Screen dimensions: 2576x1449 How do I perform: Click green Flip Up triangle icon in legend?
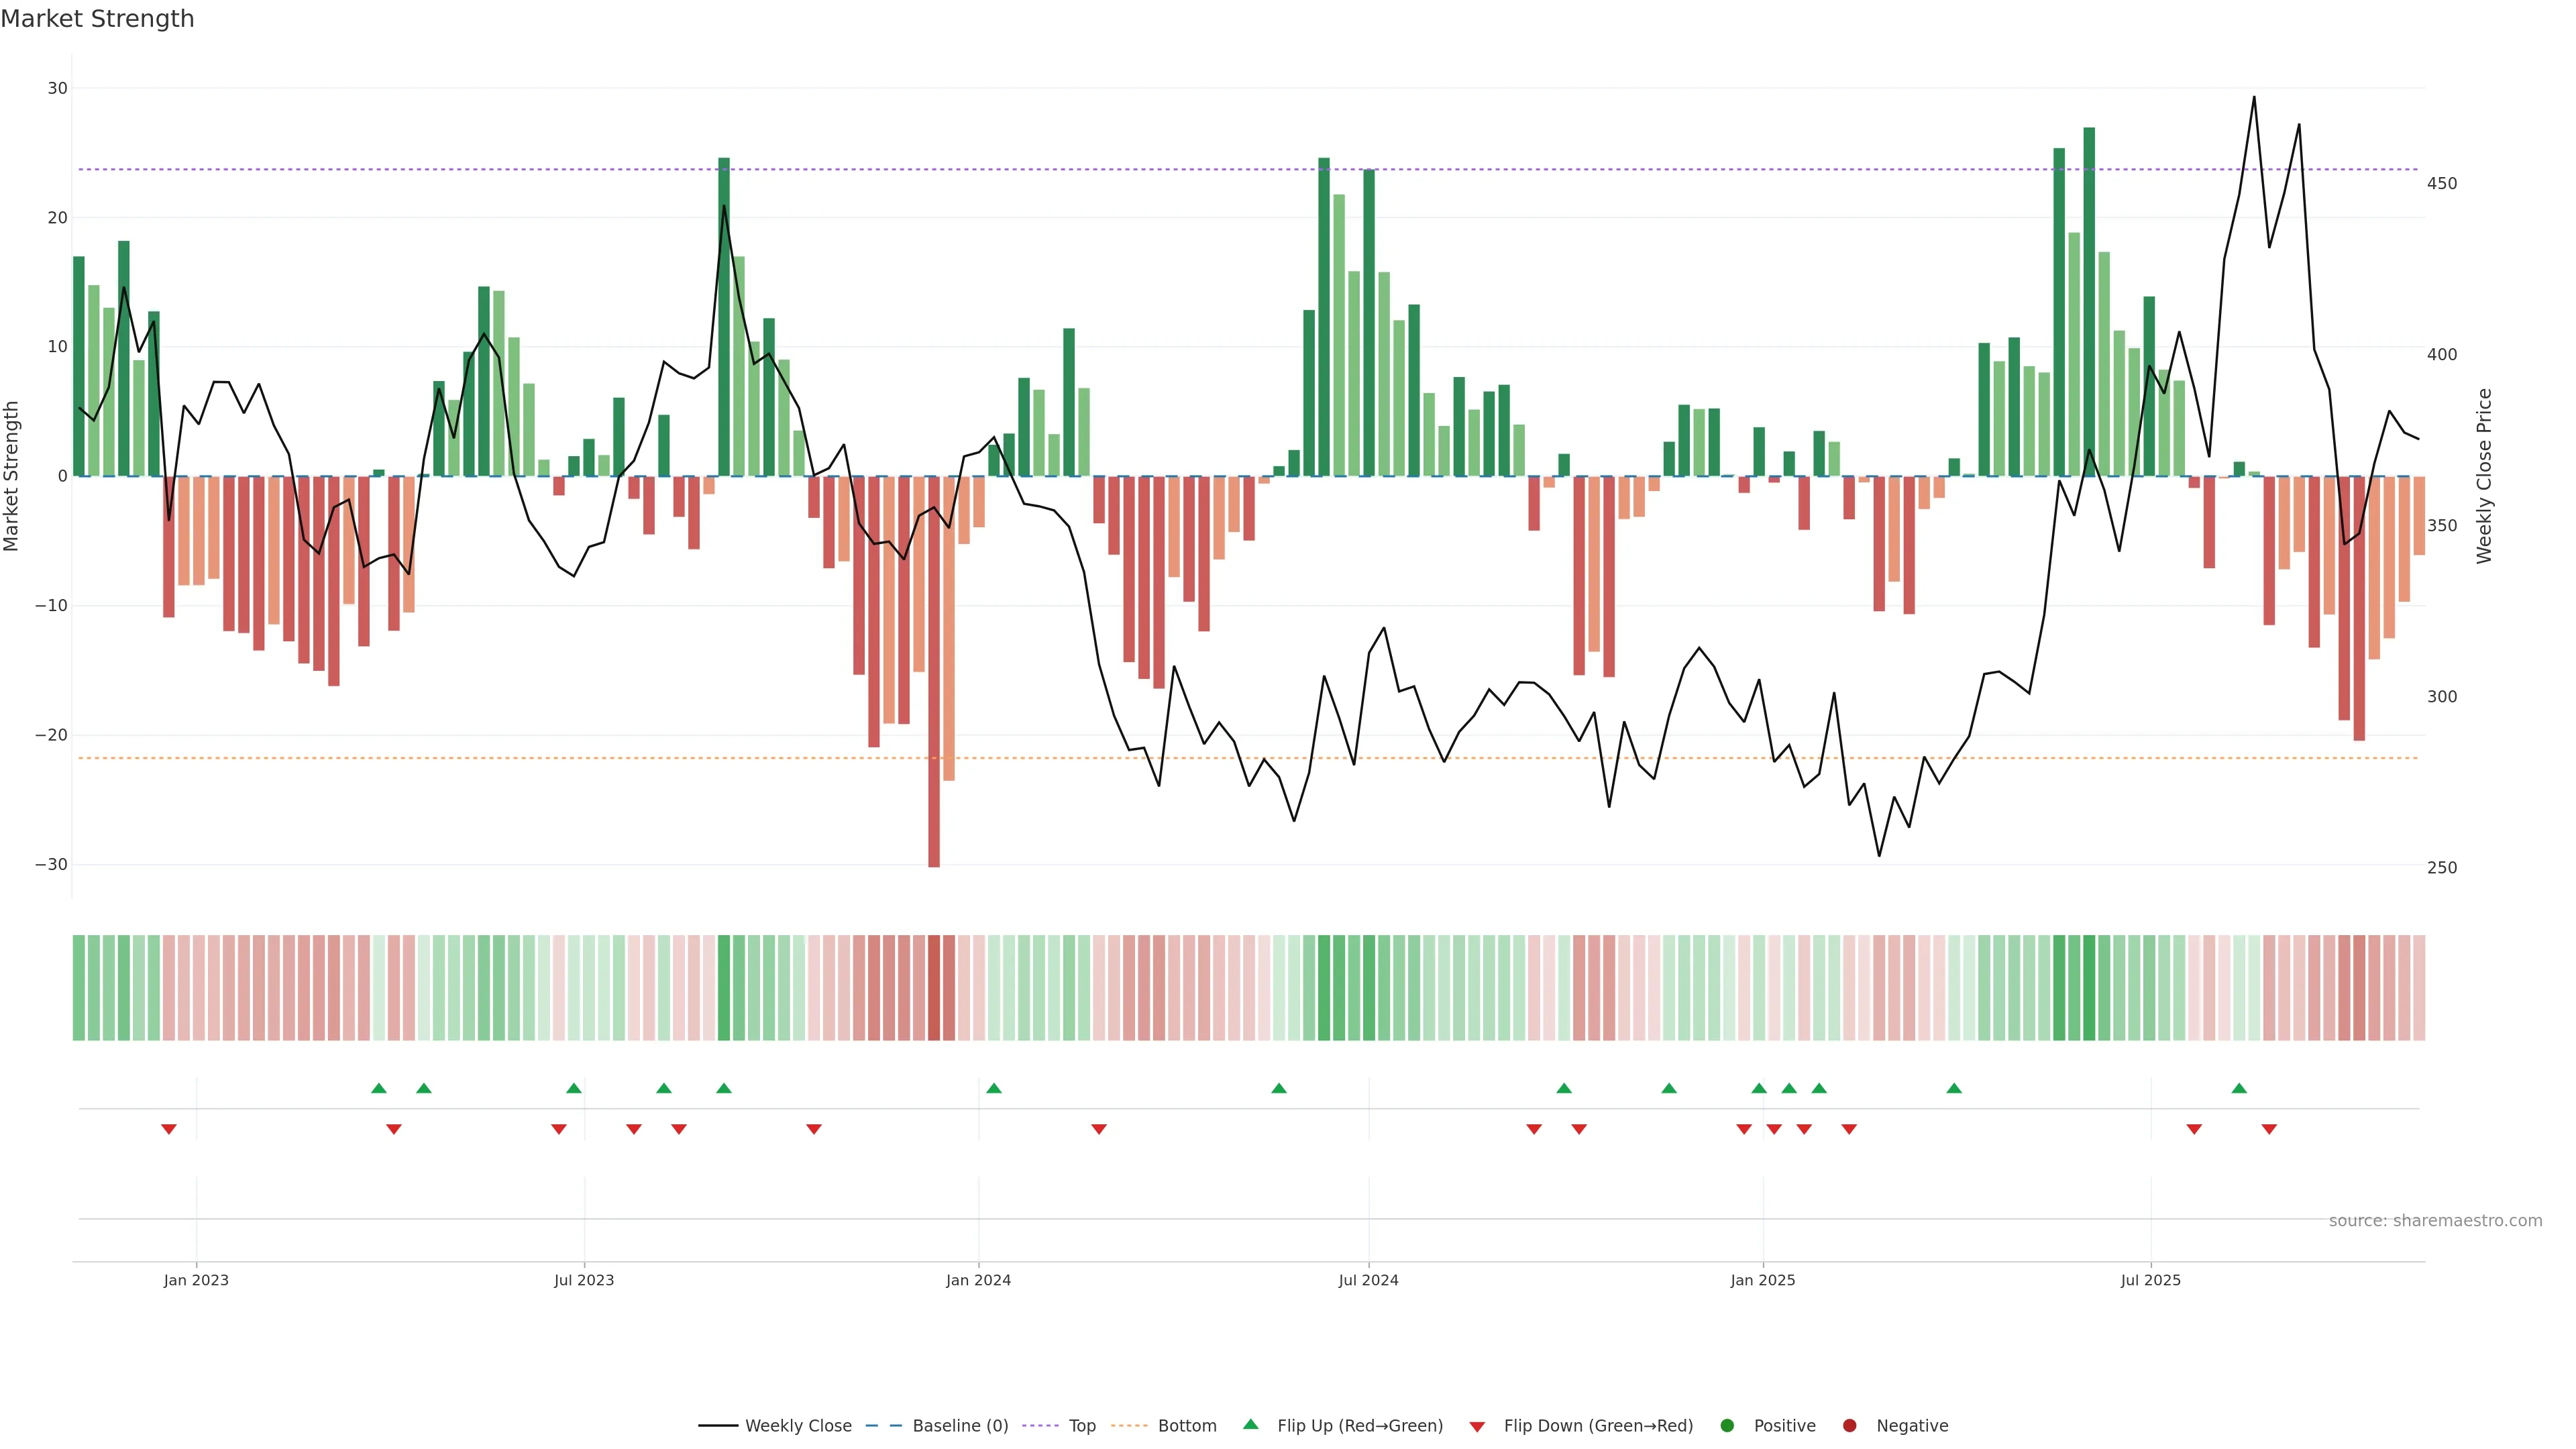point(1250,1424)
